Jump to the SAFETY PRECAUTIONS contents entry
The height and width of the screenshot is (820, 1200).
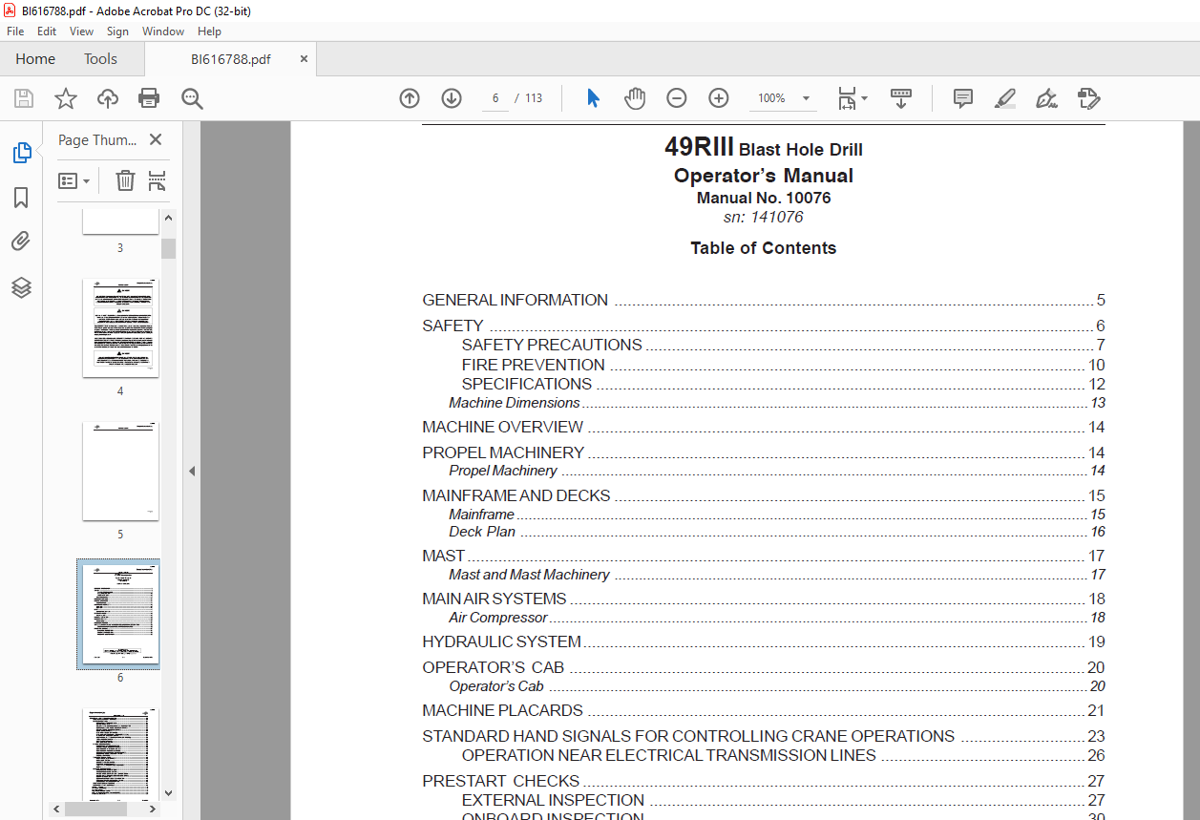pos(783,345)
